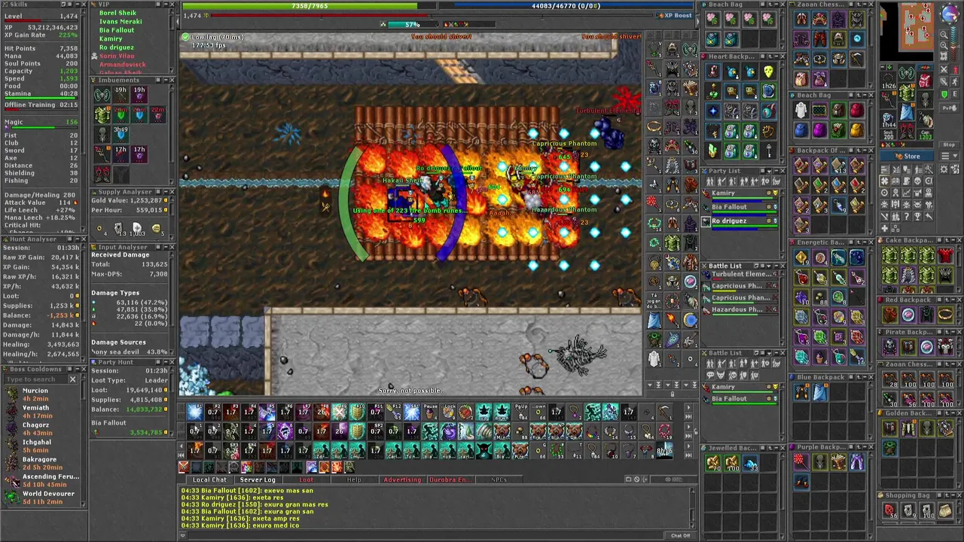
Task: Zoom out on the minimap
Action: 944,34
